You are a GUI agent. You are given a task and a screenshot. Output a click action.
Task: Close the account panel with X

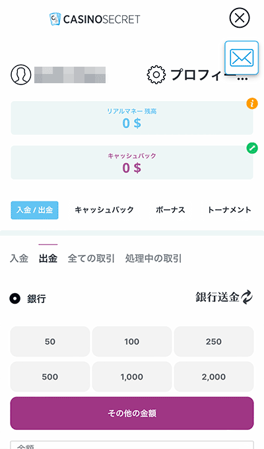pyautogui.click(x=240, y=18)
